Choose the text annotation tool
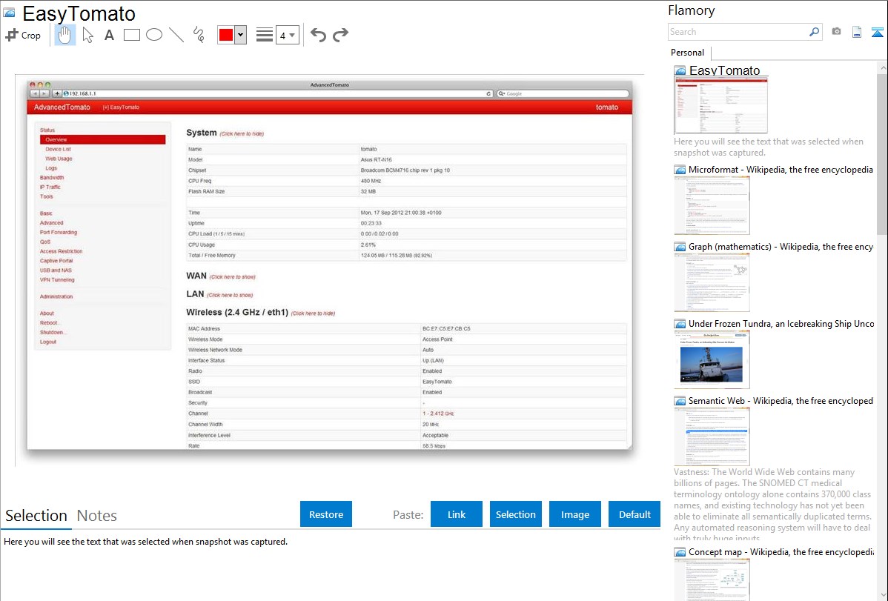Screen dimensions: 888x601 (109, 35)
